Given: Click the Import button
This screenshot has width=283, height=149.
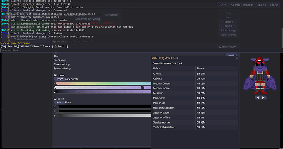Looking at the screenshot, I should coord(228,22).
